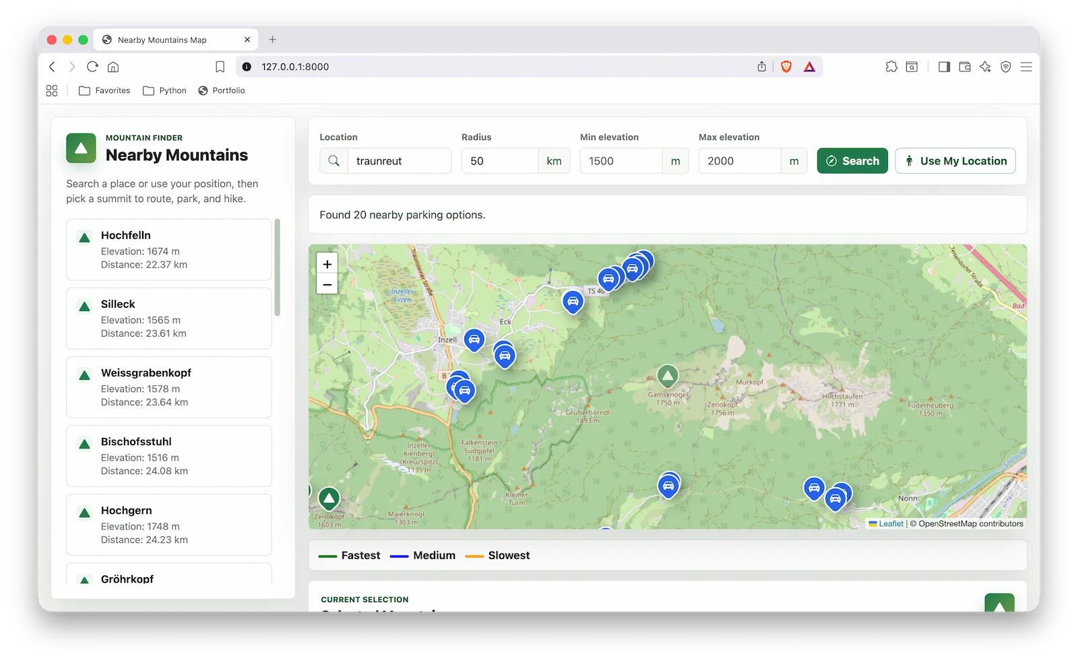Open the share icon in the address bar

click(x=761, y=67)
